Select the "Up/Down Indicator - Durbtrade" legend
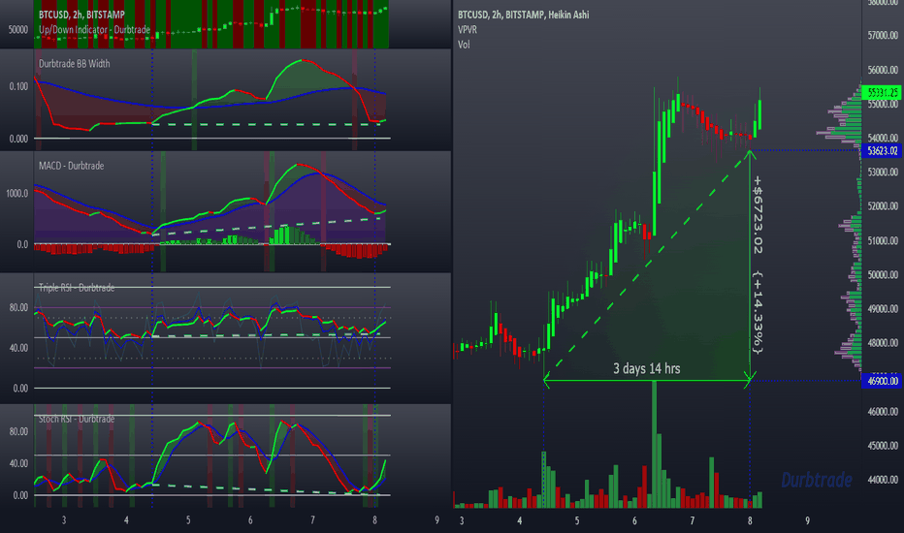The height and width of the screenshot is (533, 904). [94, 29]
